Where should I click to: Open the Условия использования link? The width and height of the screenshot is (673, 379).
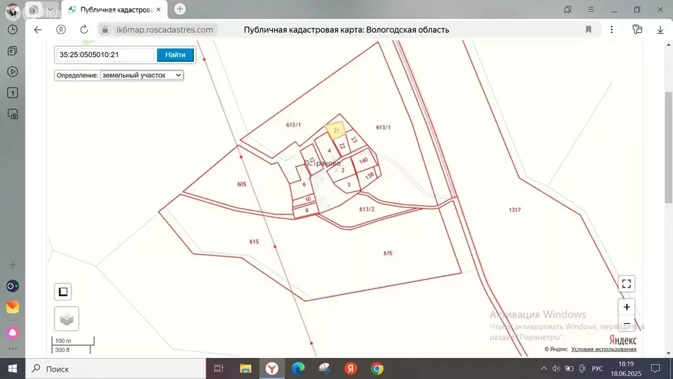coord(603,349)
